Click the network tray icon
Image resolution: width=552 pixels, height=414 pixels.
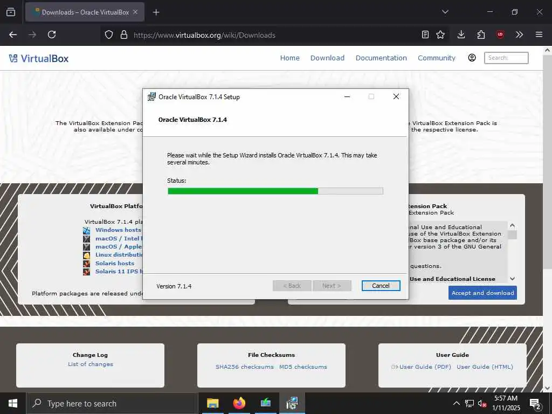tap(470, 403)
